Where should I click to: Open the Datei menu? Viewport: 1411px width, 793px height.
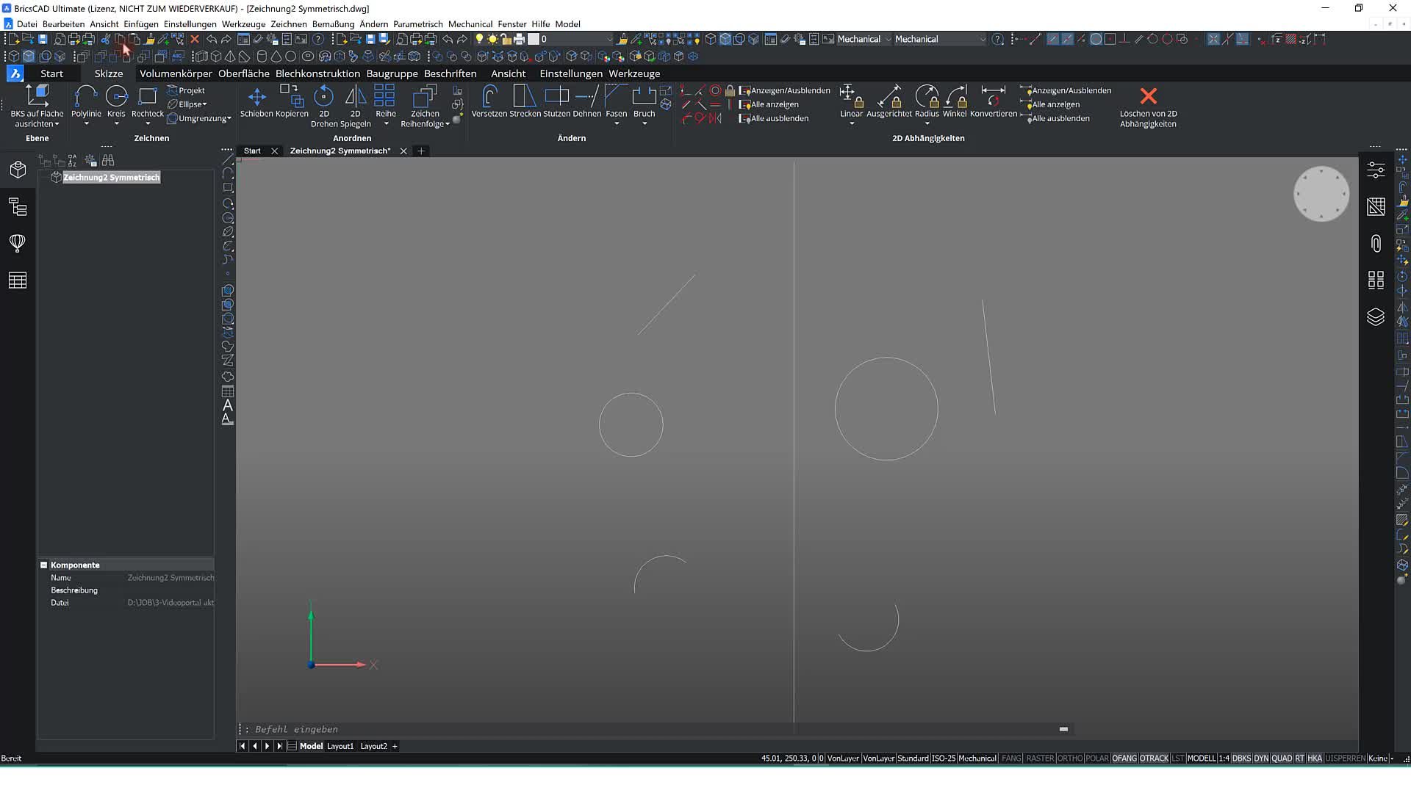26,24
